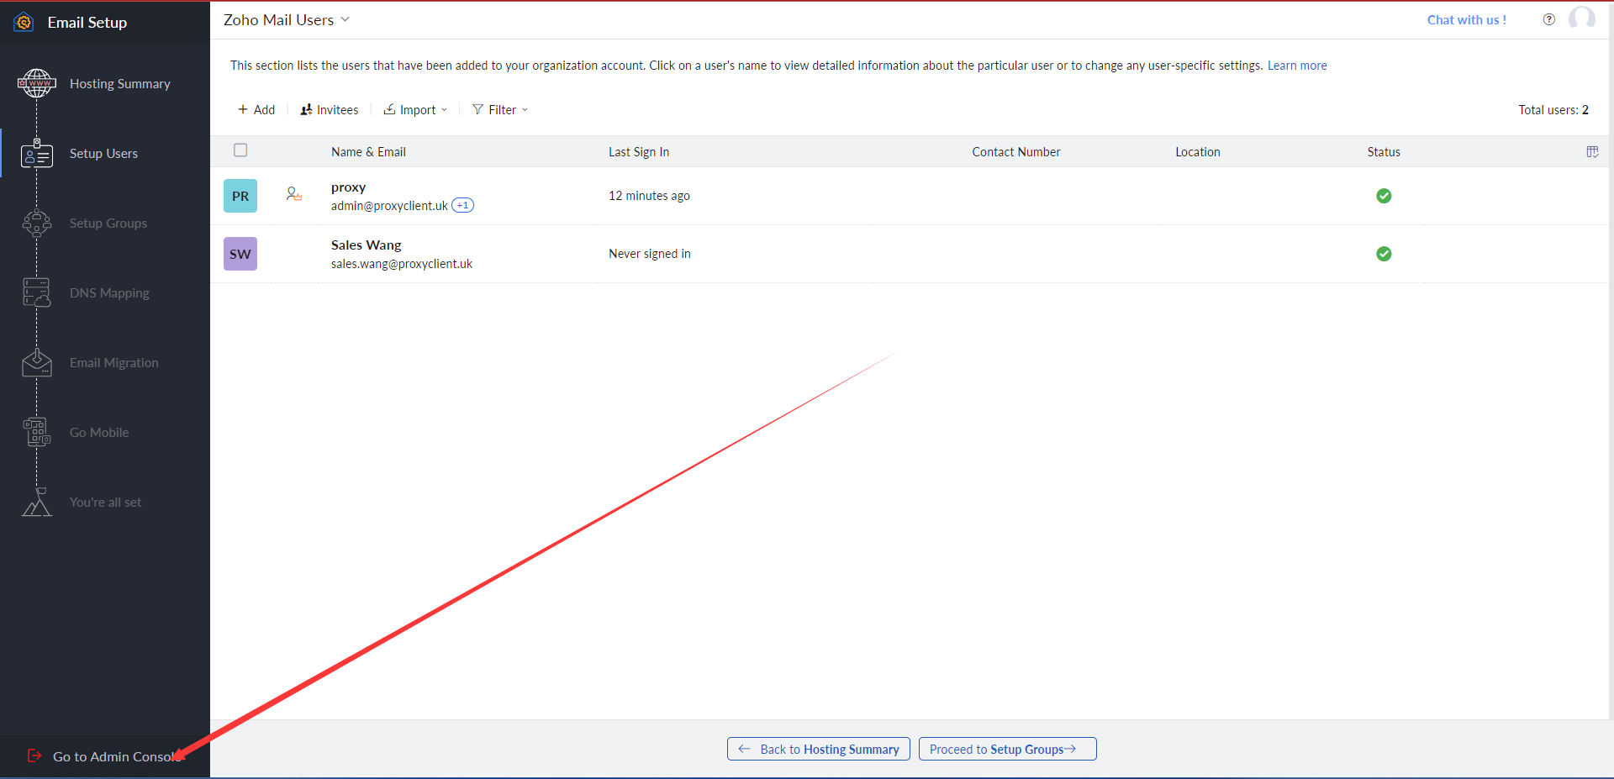The height and width of the screenshot is (779, 1614).
Task: Go to the Email Migration step
Action: point(113,363)
